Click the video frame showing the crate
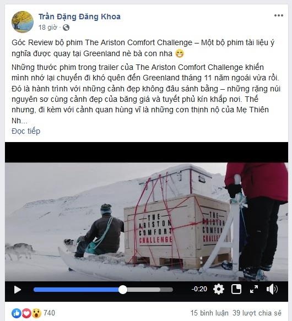This screenshot has width=292, height=321. coord(147,222)
